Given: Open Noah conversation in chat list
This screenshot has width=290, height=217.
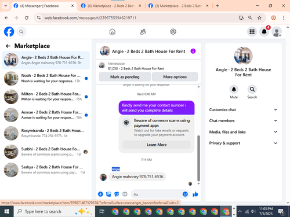Looking at the screenshot, I should (x=46, y=78).
